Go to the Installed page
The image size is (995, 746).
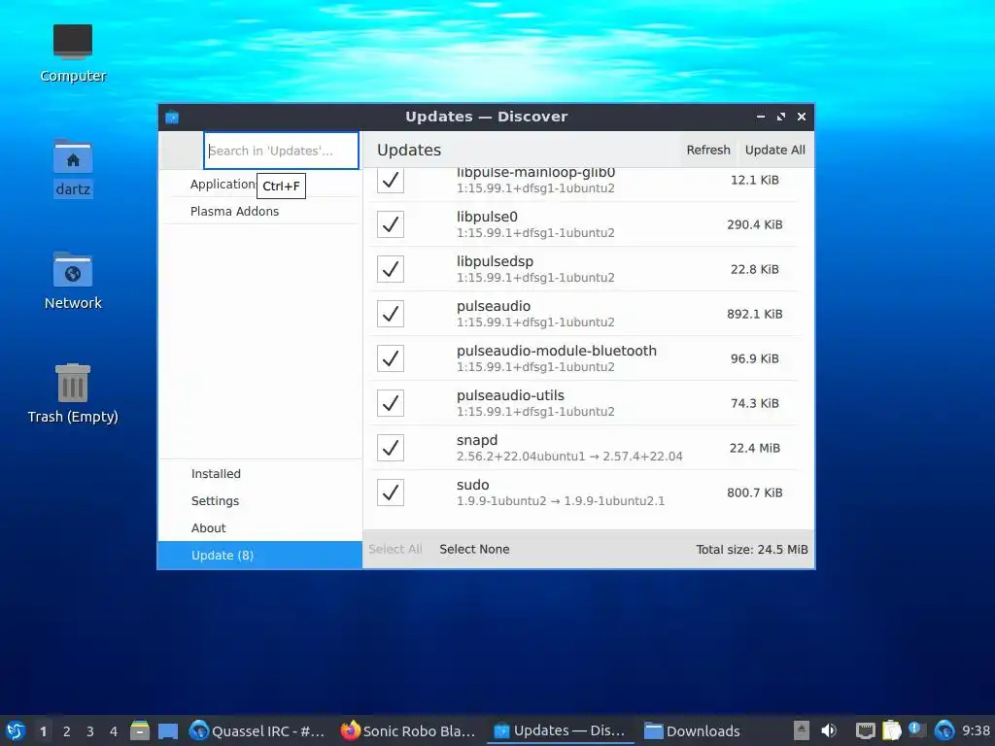[259, 474]
